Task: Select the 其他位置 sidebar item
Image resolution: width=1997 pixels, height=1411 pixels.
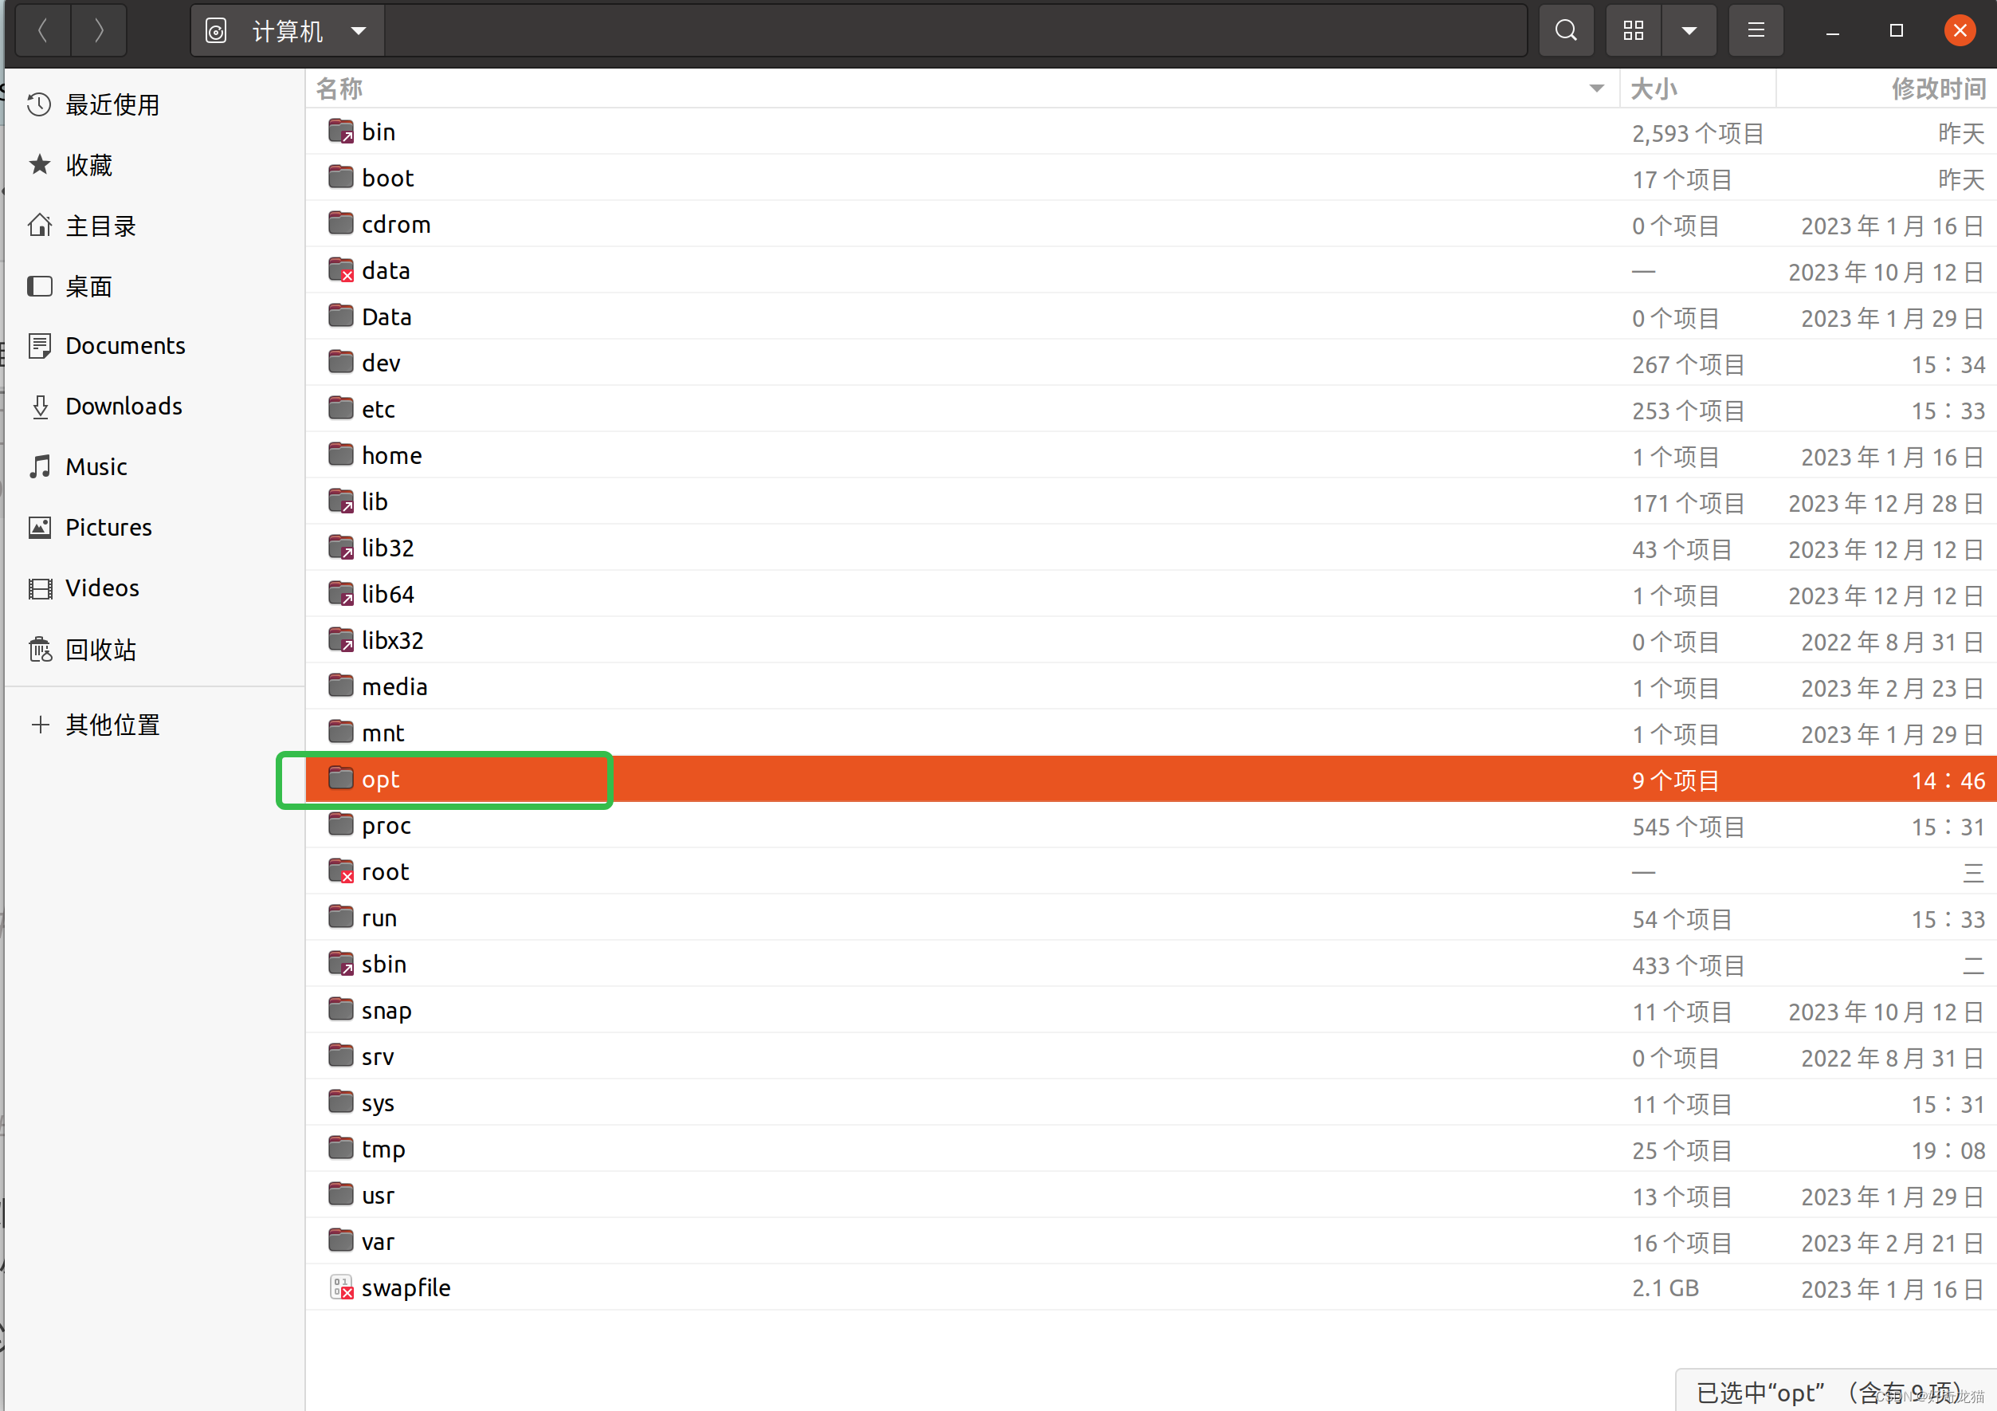Action: tap(113, 724)
